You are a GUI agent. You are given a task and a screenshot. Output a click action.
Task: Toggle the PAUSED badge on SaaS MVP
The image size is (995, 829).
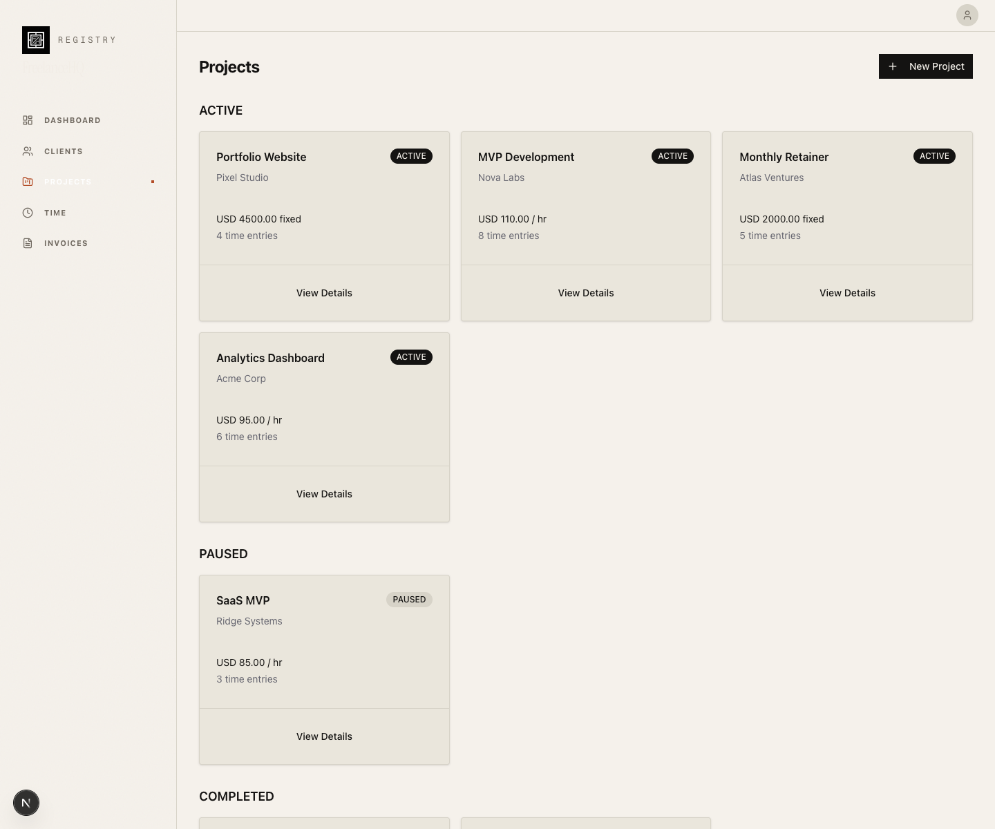[409, 600]
